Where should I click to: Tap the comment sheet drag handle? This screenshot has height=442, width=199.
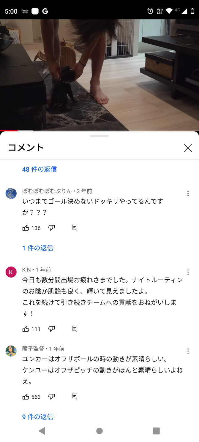coord(99,136)
